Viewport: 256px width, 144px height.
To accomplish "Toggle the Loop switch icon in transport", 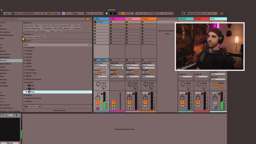I will (154, 13).
